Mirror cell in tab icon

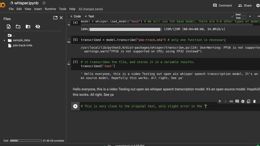(x=249, y=101)
